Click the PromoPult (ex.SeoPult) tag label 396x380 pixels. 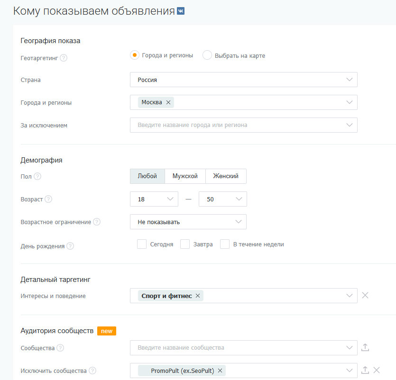tap(182, 371)
